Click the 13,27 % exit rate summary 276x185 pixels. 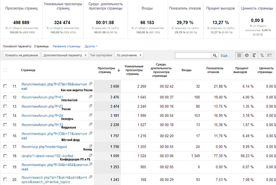tap(220, 23)
